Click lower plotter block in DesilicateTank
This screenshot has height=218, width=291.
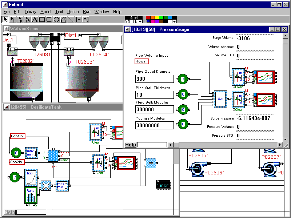point(125,163)
